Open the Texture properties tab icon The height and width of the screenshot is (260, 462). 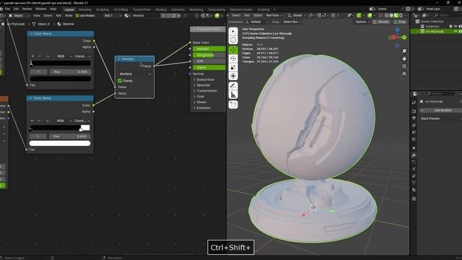(414, 199)
